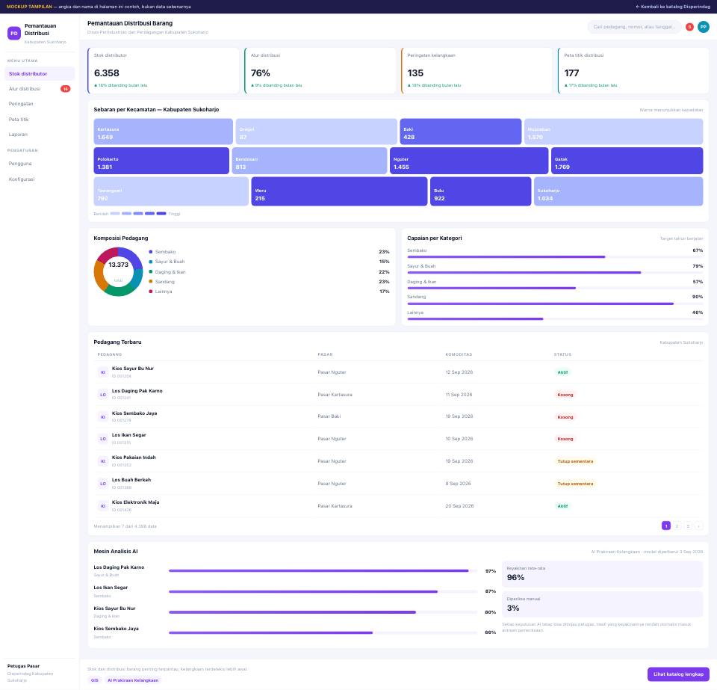The height and width of the screenshot is (690, 717).
Task: Click Lihat katalog lengkap button
Action: coord(678,674)
